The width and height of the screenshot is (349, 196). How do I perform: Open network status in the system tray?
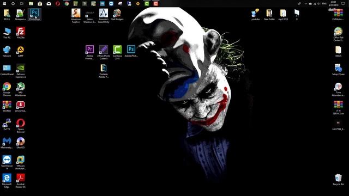(315, 4)
